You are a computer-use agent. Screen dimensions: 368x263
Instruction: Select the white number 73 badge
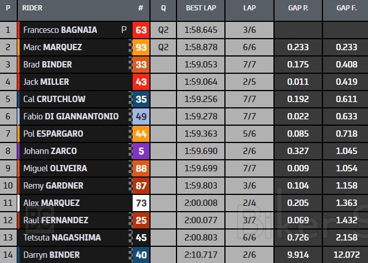point(141,203)
